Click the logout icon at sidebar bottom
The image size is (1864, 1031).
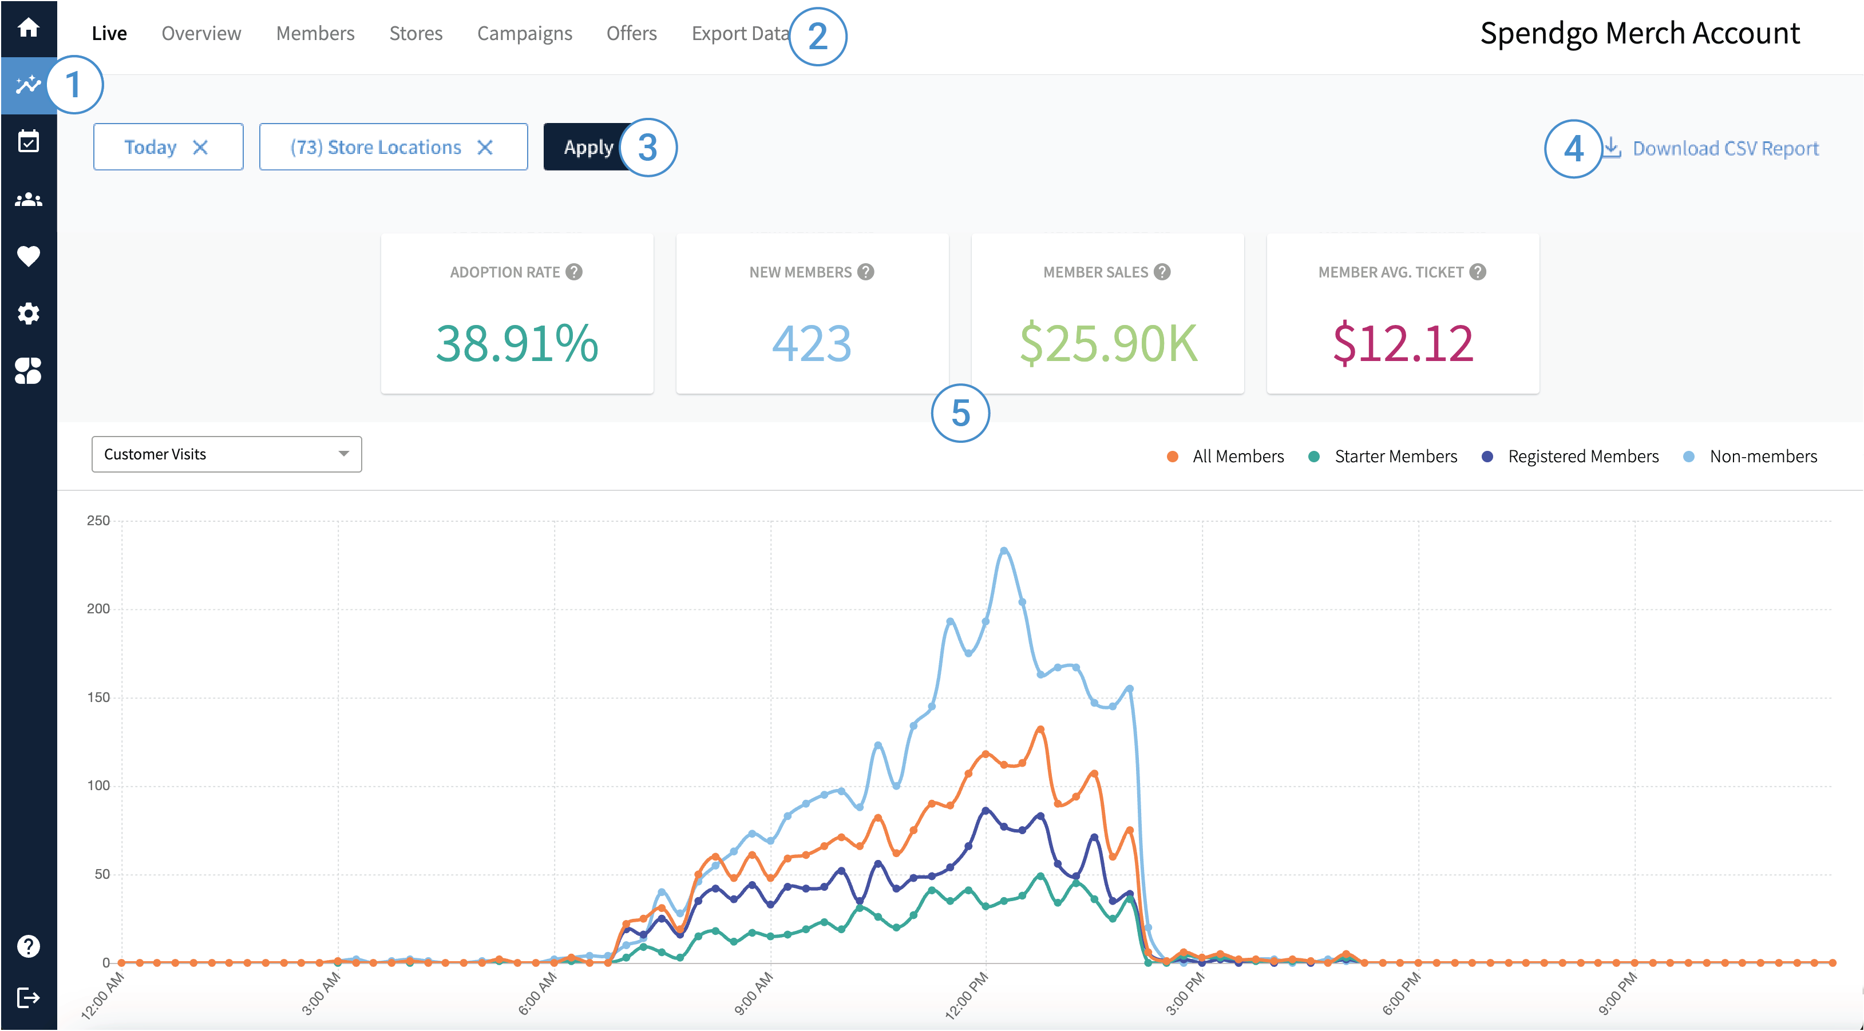[x=28, y=998]
